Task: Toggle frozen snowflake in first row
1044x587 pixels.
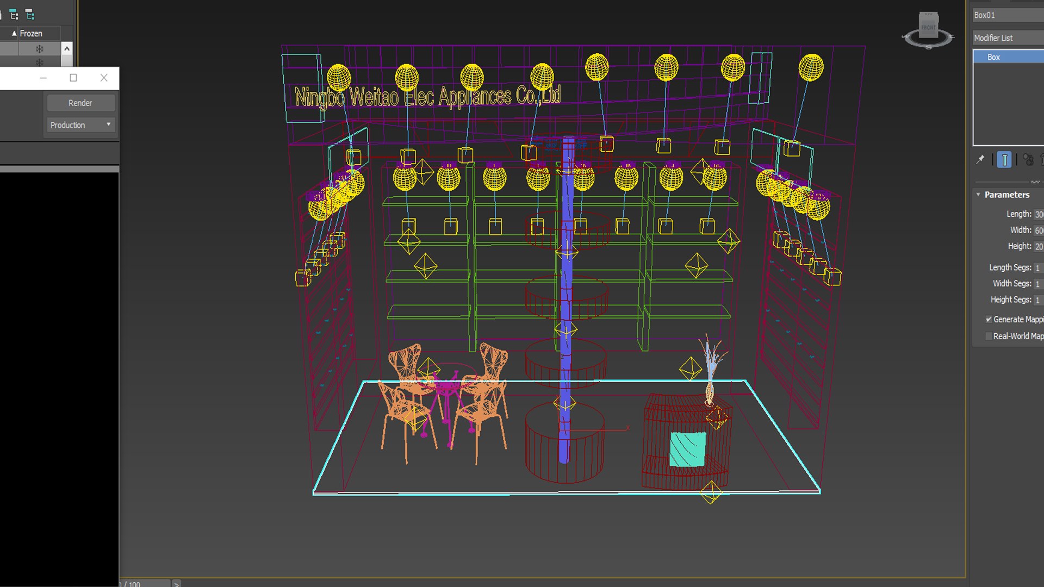Action: (x=39, y=49)
